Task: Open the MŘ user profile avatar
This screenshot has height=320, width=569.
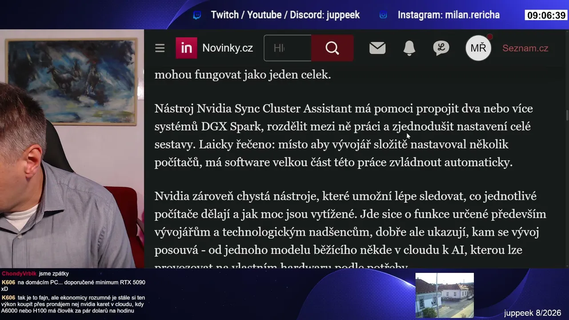Action: coord(478,48)
